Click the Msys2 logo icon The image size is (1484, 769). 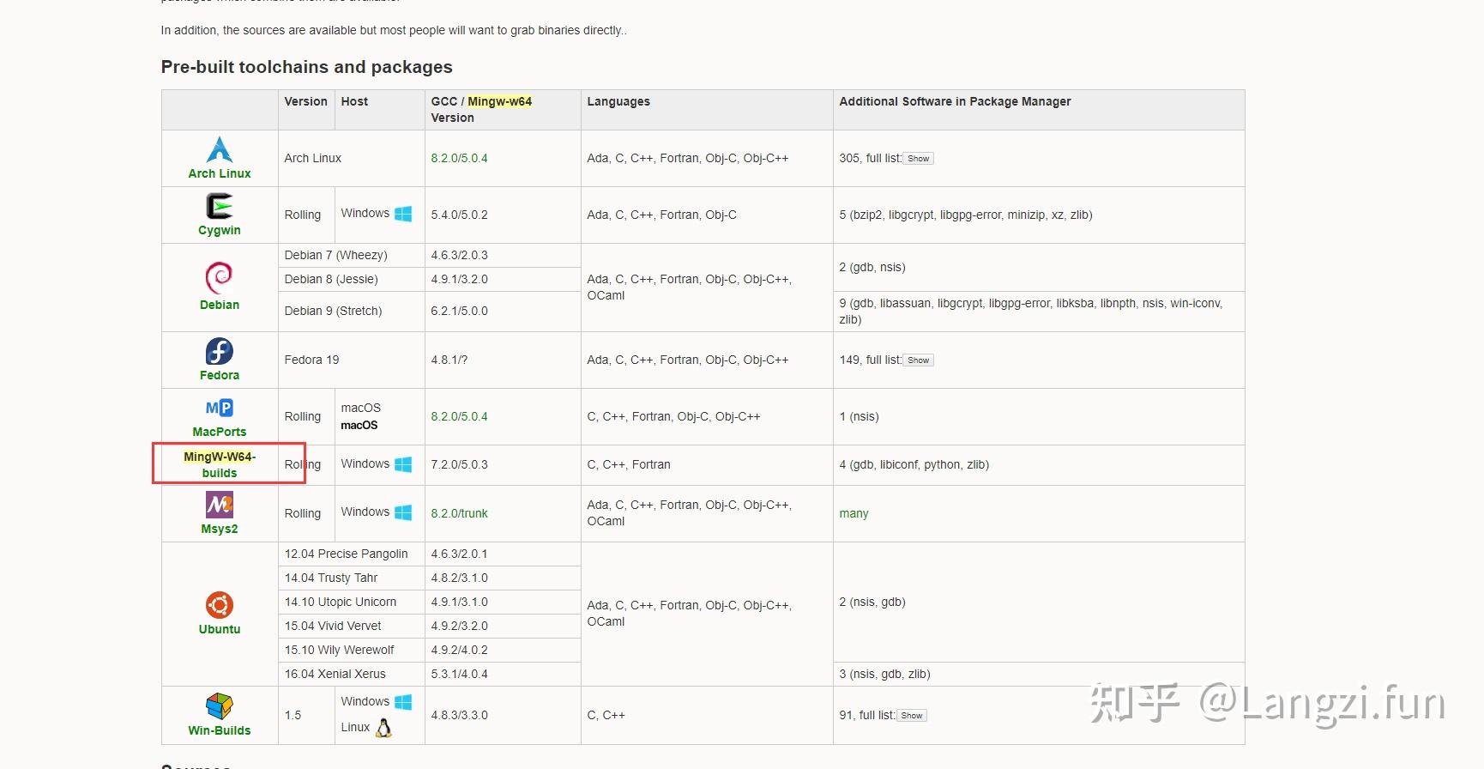pos(220,505)
